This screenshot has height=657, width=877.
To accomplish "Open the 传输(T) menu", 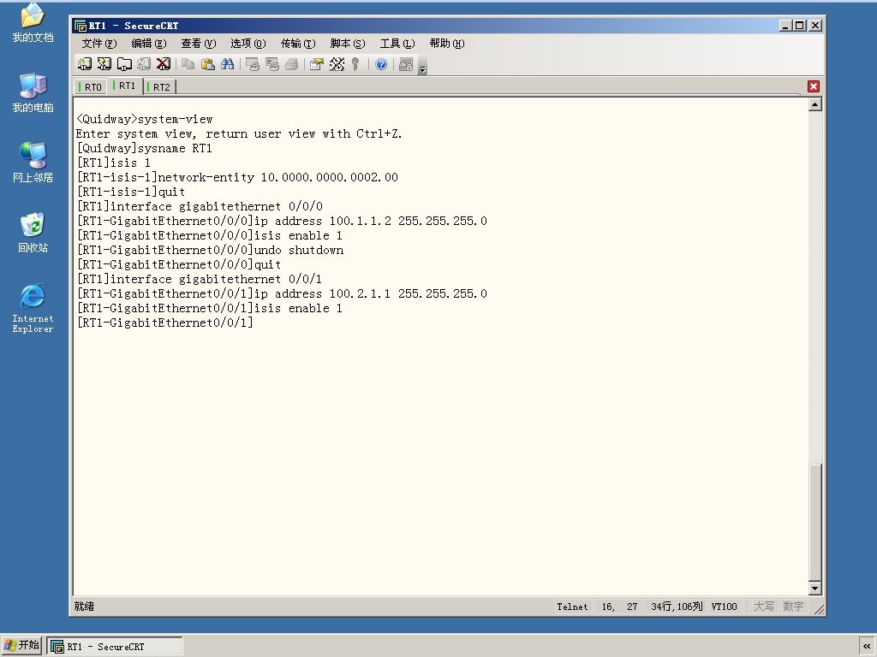I will [x=297, y=44].
